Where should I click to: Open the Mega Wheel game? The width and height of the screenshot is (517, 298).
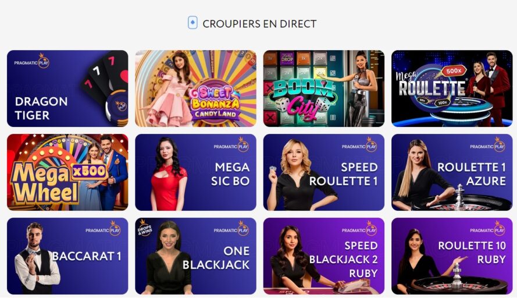(x=67, y=172)
